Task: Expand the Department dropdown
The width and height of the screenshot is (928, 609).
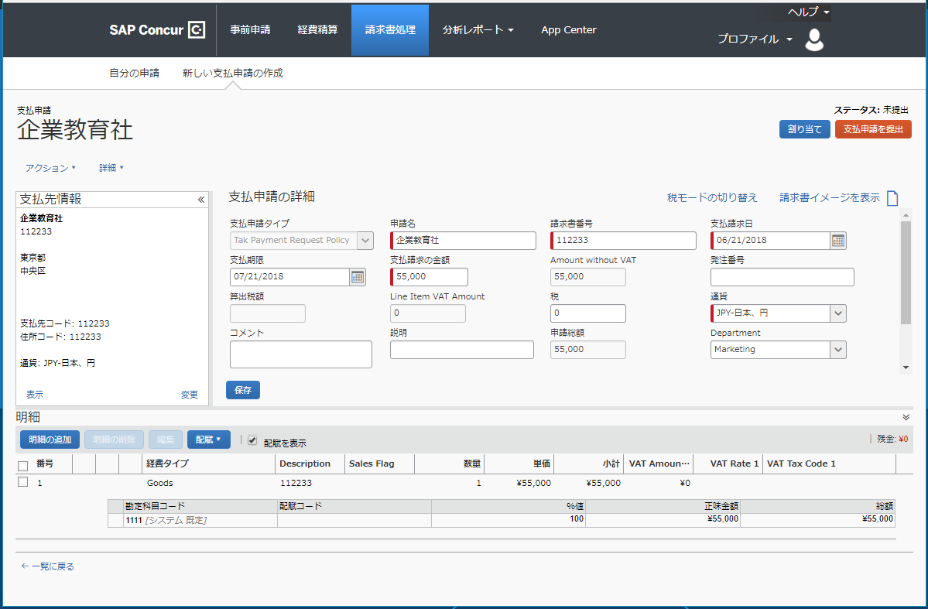Action: (x=837, y=350)
